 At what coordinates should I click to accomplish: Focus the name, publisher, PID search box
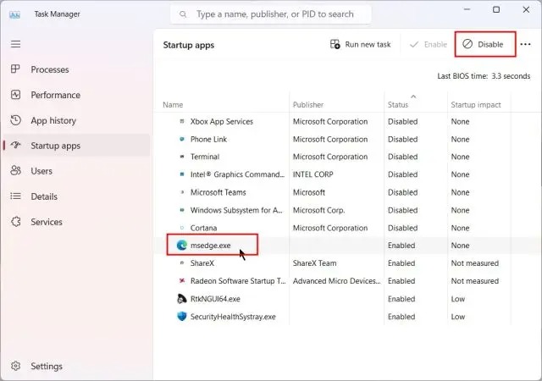click(271, 14)
